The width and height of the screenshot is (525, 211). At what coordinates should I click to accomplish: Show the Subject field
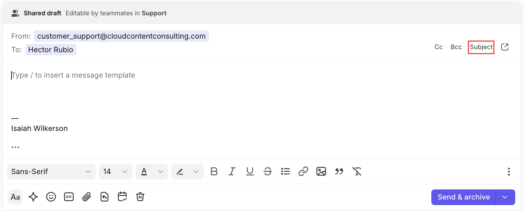tap(481, 47)
